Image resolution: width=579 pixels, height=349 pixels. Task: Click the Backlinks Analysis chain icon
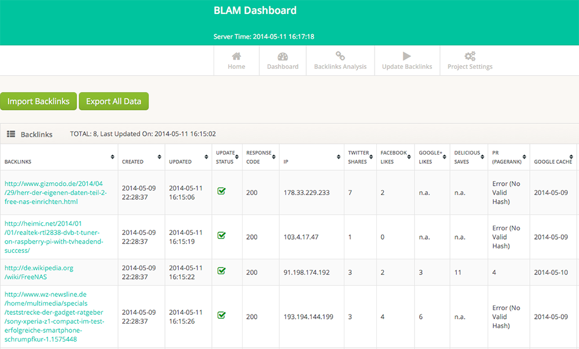pyautogui.click(x=340, y=56)
